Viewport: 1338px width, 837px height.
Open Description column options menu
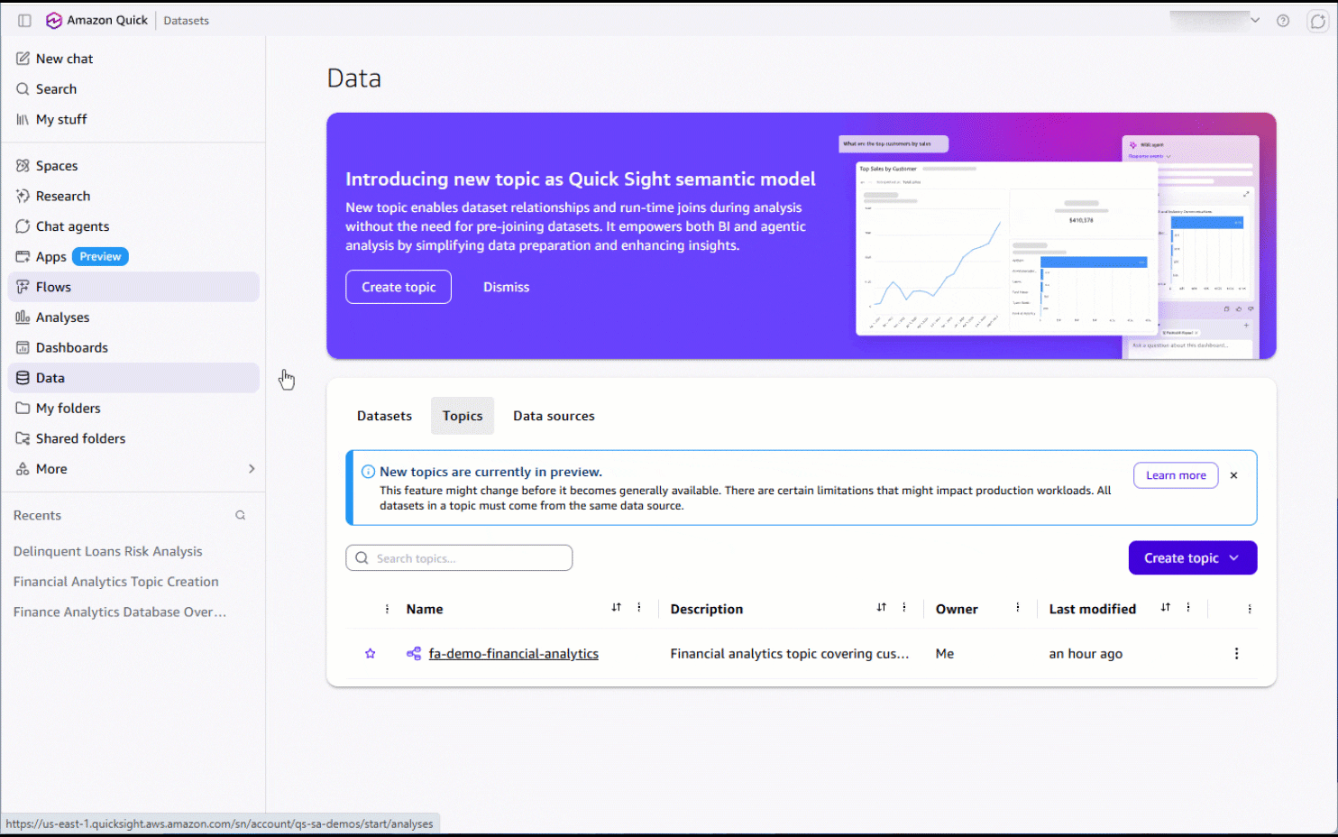904,608
